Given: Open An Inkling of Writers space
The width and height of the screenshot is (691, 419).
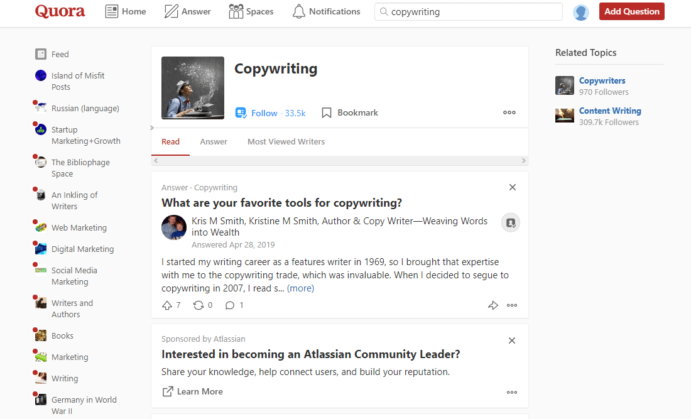Looking at the screenshot, I should (x=75, y=200).
